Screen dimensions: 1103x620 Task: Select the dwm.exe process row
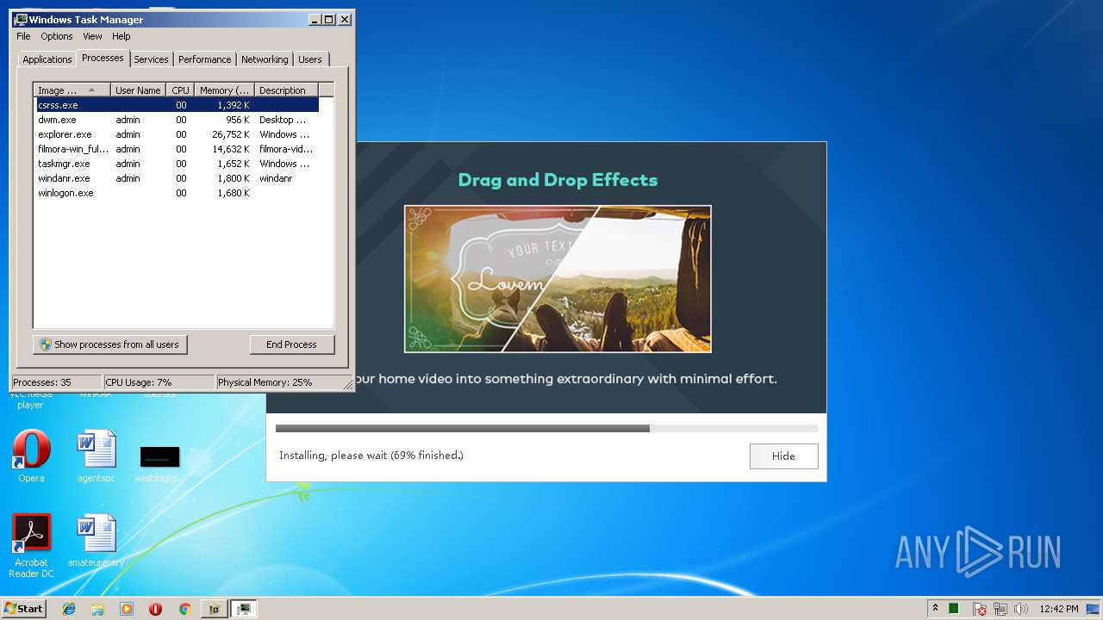click(x=177, y=120)
